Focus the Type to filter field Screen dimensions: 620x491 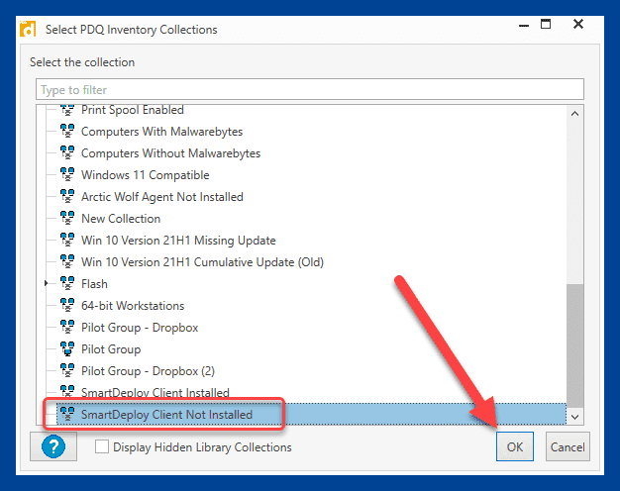(x=310, y=89)
